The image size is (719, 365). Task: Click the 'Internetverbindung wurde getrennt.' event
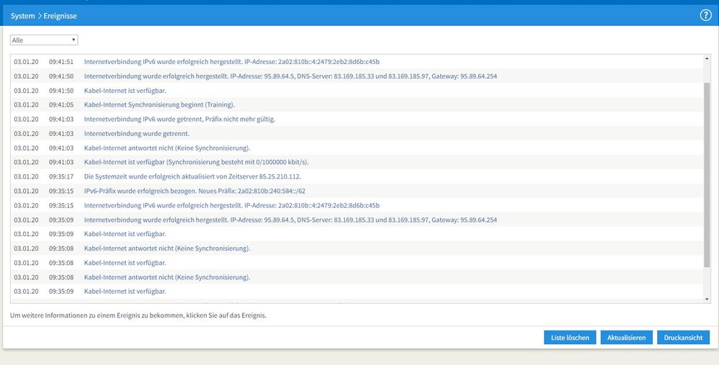357,134
